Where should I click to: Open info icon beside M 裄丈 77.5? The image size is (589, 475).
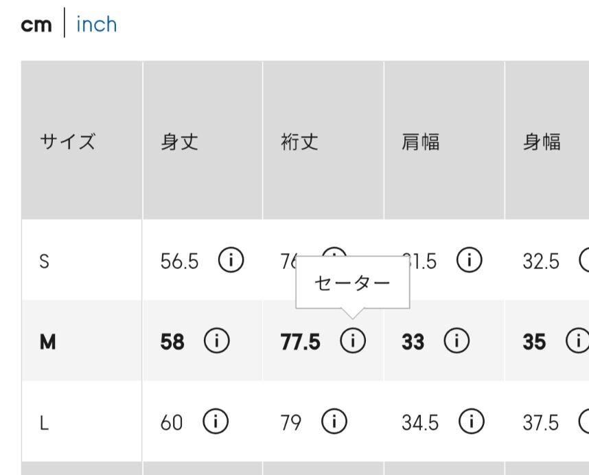click(x=353, y=340)
